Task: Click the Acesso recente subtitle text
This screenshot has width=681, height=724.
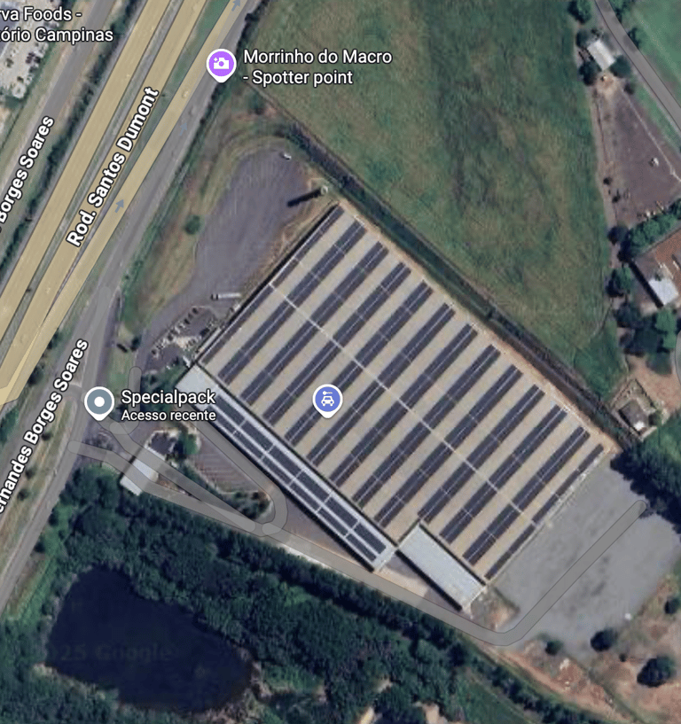Action: pyautogui.click(x=168, y=416)
